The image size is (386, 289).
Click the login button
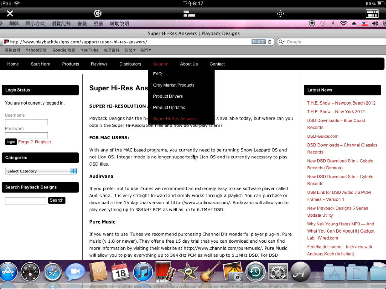(11, 142)
